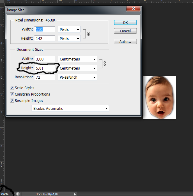This screenshot has height=196, width=193.
Task: Click the 100% zoom level field
Action: coord(5,194)
